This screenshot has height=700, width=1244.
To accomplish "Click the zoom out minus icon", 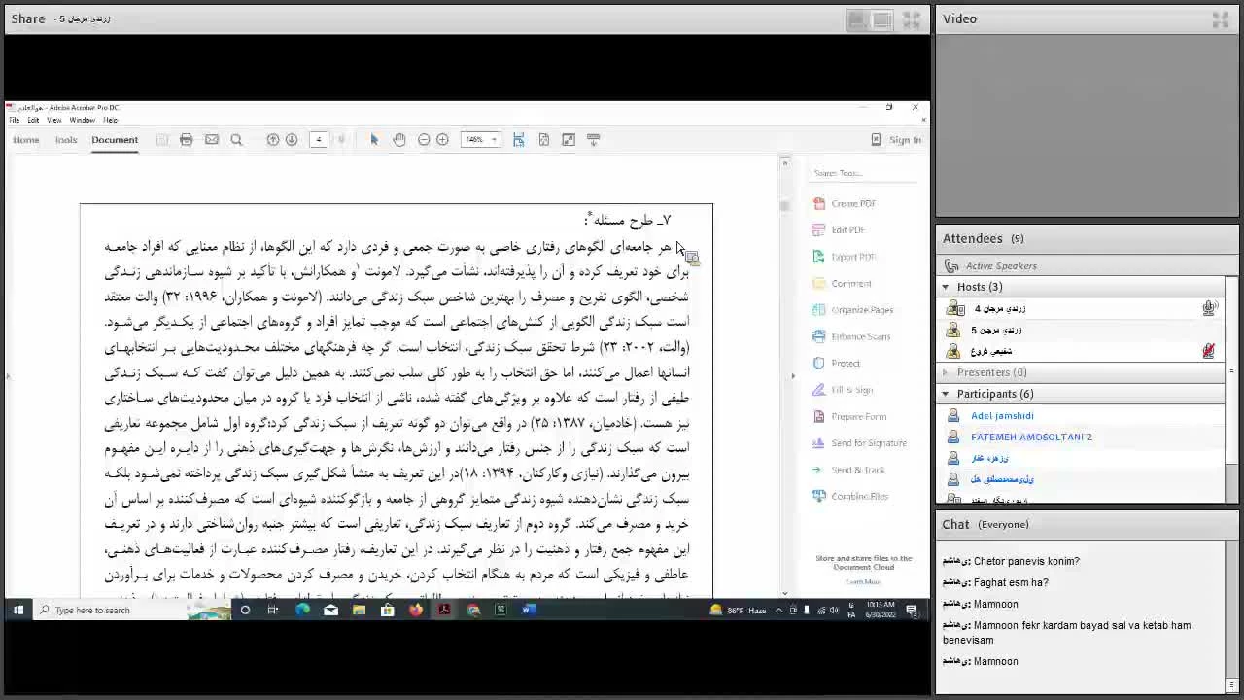I will click(424, 140).
